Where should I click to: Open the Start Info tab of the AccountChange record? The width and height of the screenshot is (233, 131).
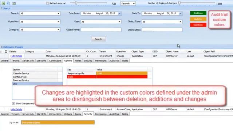point(41,114)
